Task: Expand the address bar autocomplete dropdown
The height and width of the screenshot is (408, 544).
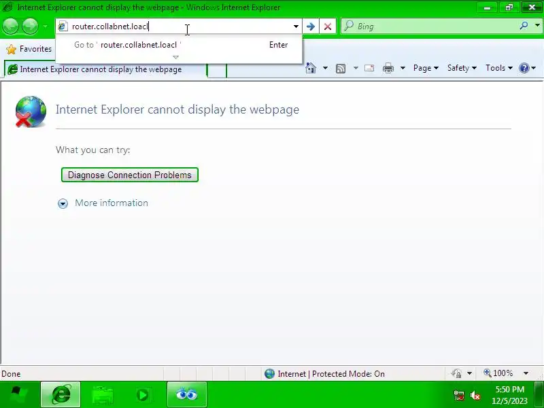Action: coord(296,27)
